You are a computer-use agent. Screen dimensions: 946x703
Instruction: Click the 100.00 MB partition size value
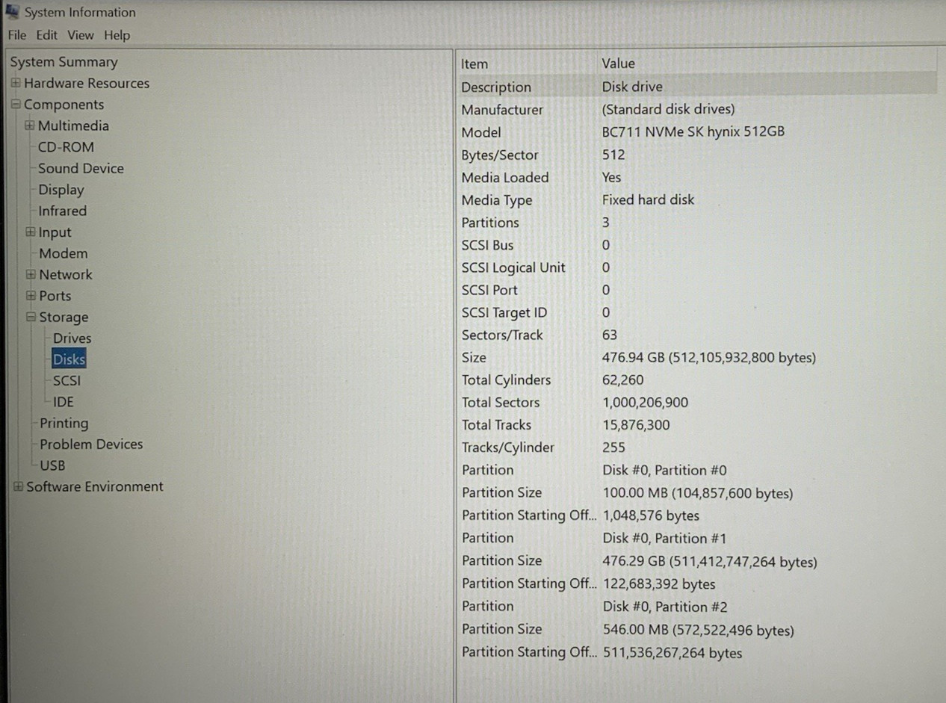(x=698, y=493)
